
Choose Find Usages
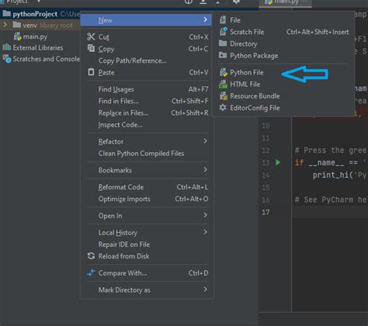pos(148,89)
